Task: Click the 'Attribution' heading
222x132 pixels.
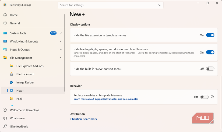Action: pos(77,114)
